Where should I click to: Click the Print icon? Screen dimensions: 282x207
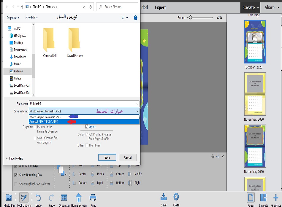93,198
